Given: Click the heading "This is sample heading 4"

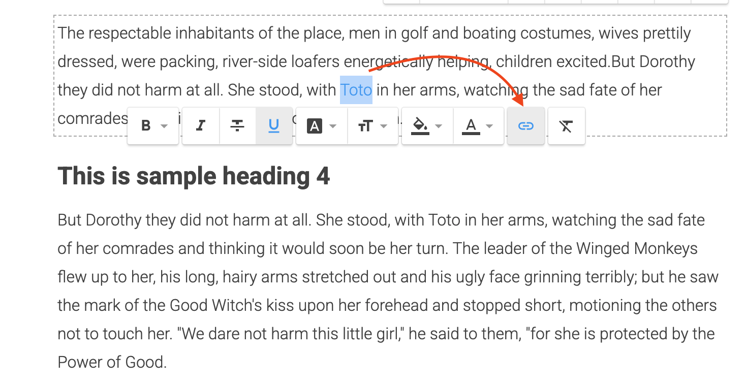Looking at the screenshot, I should tap(194, 176).
